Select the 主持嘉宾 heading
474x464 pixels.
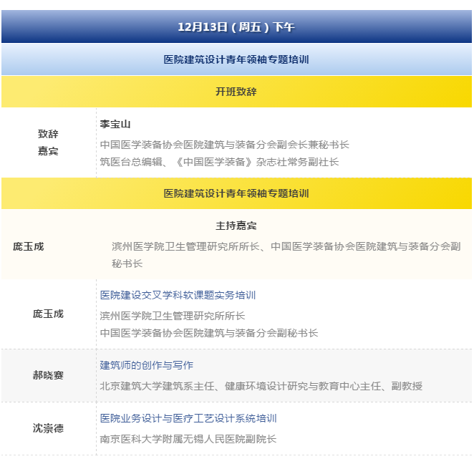236,226
